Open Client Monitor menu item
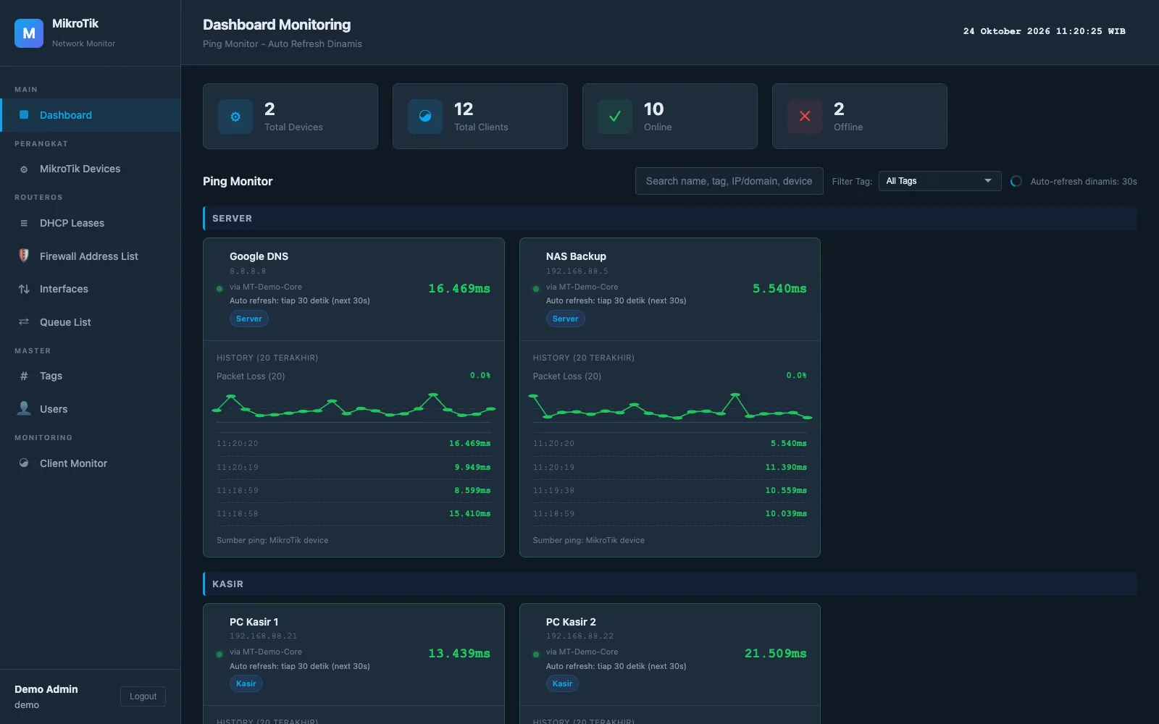Screen dimensions: 1159x724 click(x=91, y=463)
